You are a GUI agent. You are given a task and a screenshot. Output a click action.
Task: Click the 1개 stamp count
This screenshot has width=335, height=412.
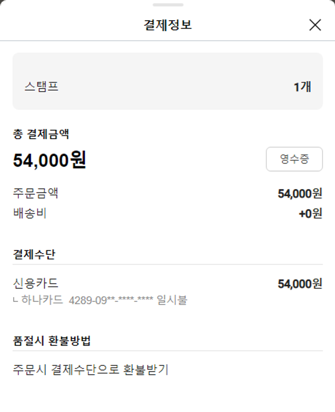pos(302,87)
